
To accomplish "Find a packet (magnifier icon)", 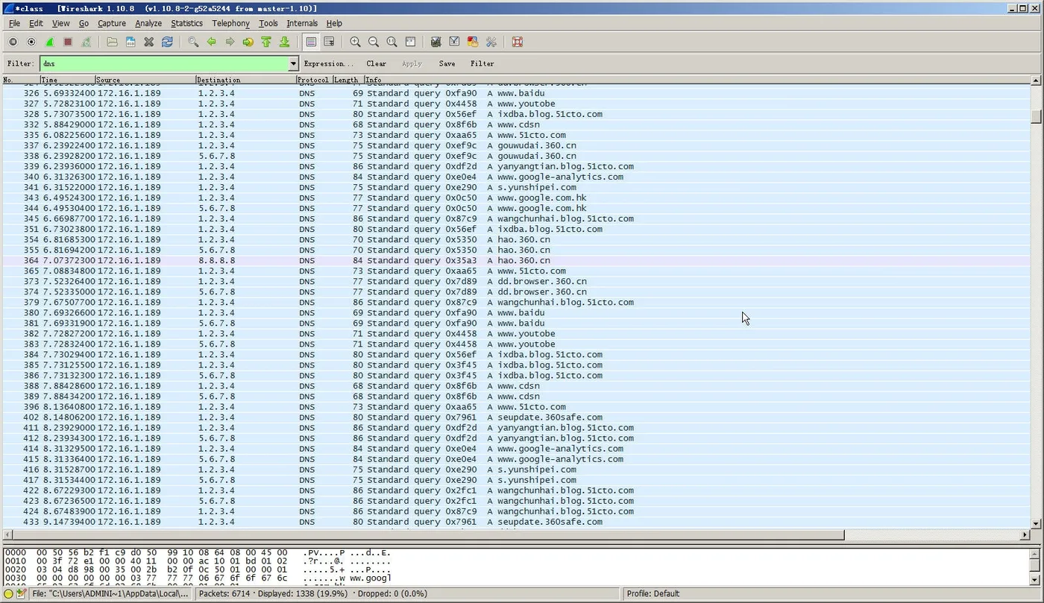I will click(x=193, y=42).
